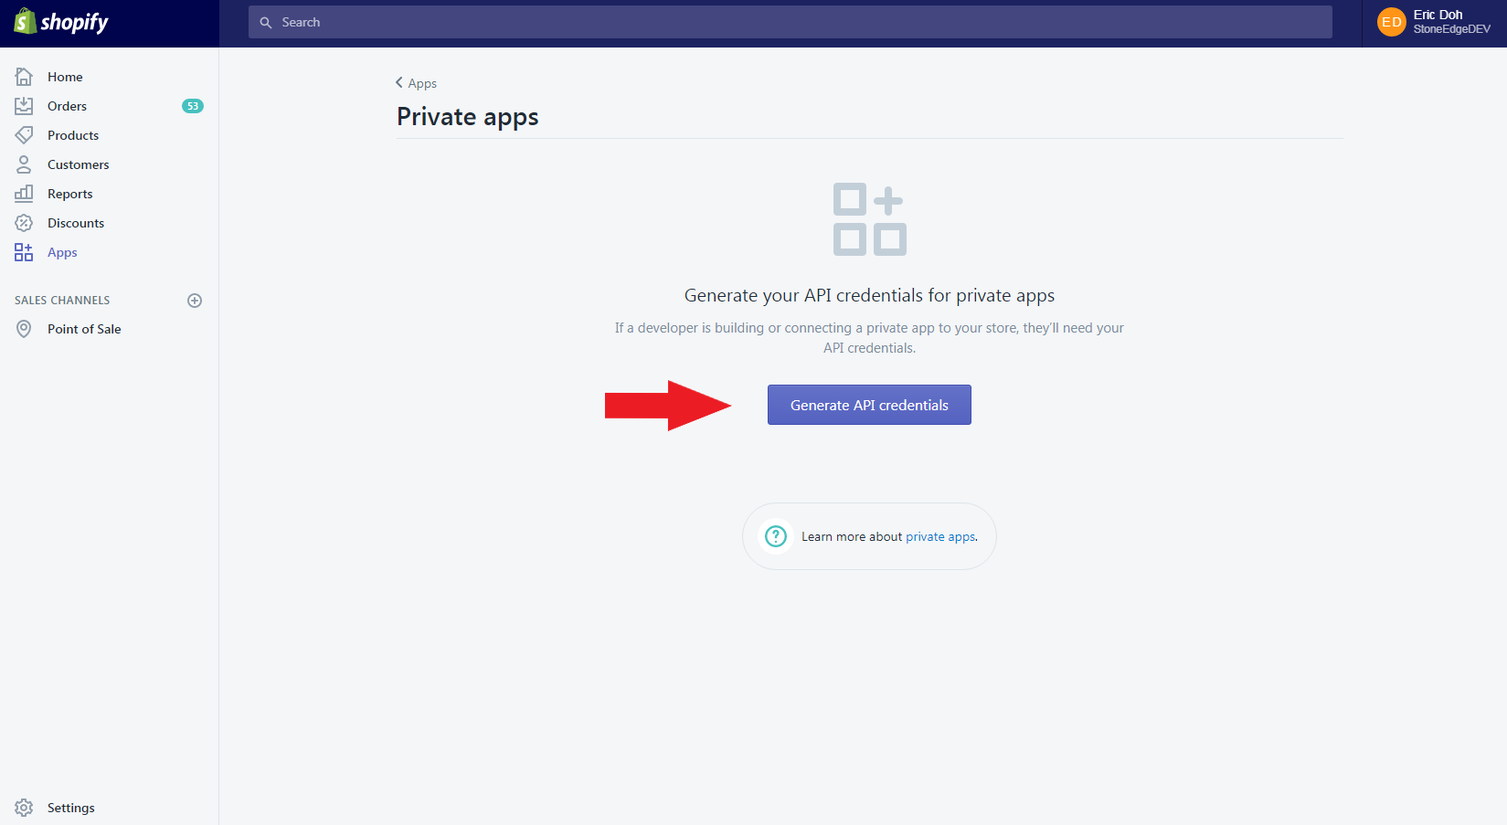Click the Point of Sale pin icon
Screen dimensions: 1507x825
tap(24, 329)
